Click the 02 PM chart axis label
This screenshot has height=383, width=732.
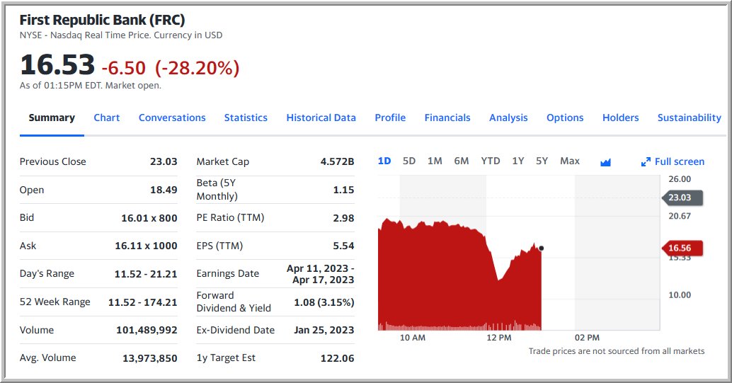pos(588,338)
